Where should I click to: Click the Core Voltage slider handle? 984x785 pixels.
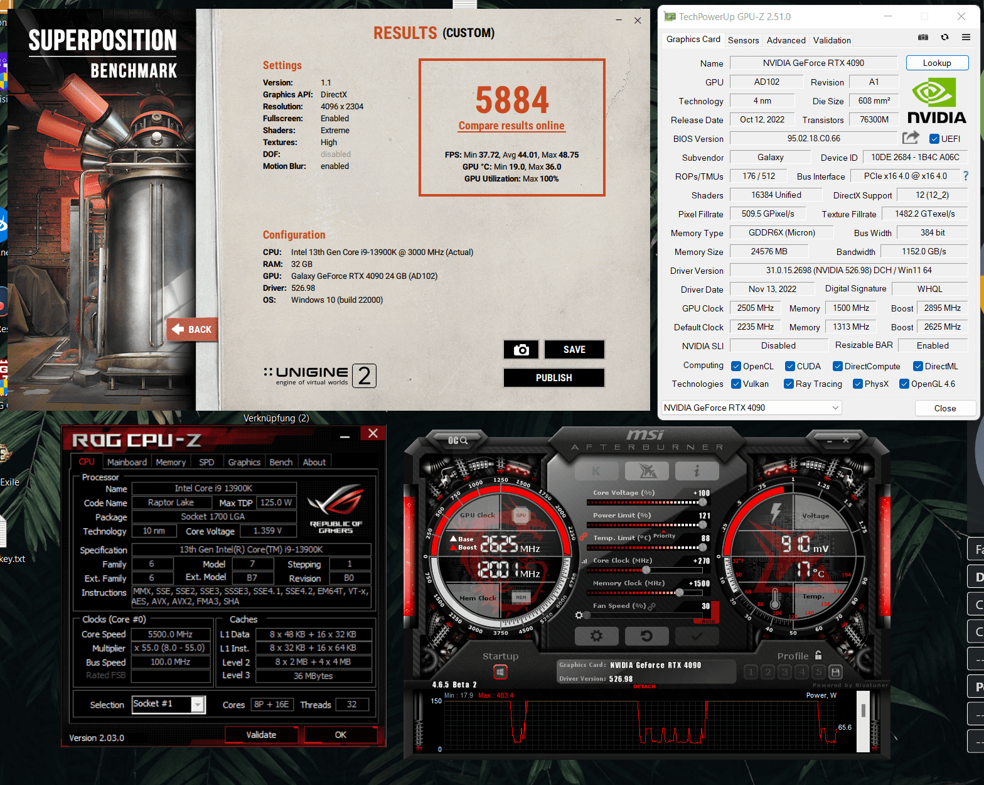pos(703,502)
